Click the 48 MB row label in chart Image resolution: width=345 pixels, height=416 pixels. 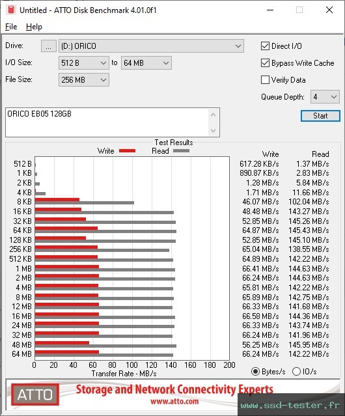21,344
